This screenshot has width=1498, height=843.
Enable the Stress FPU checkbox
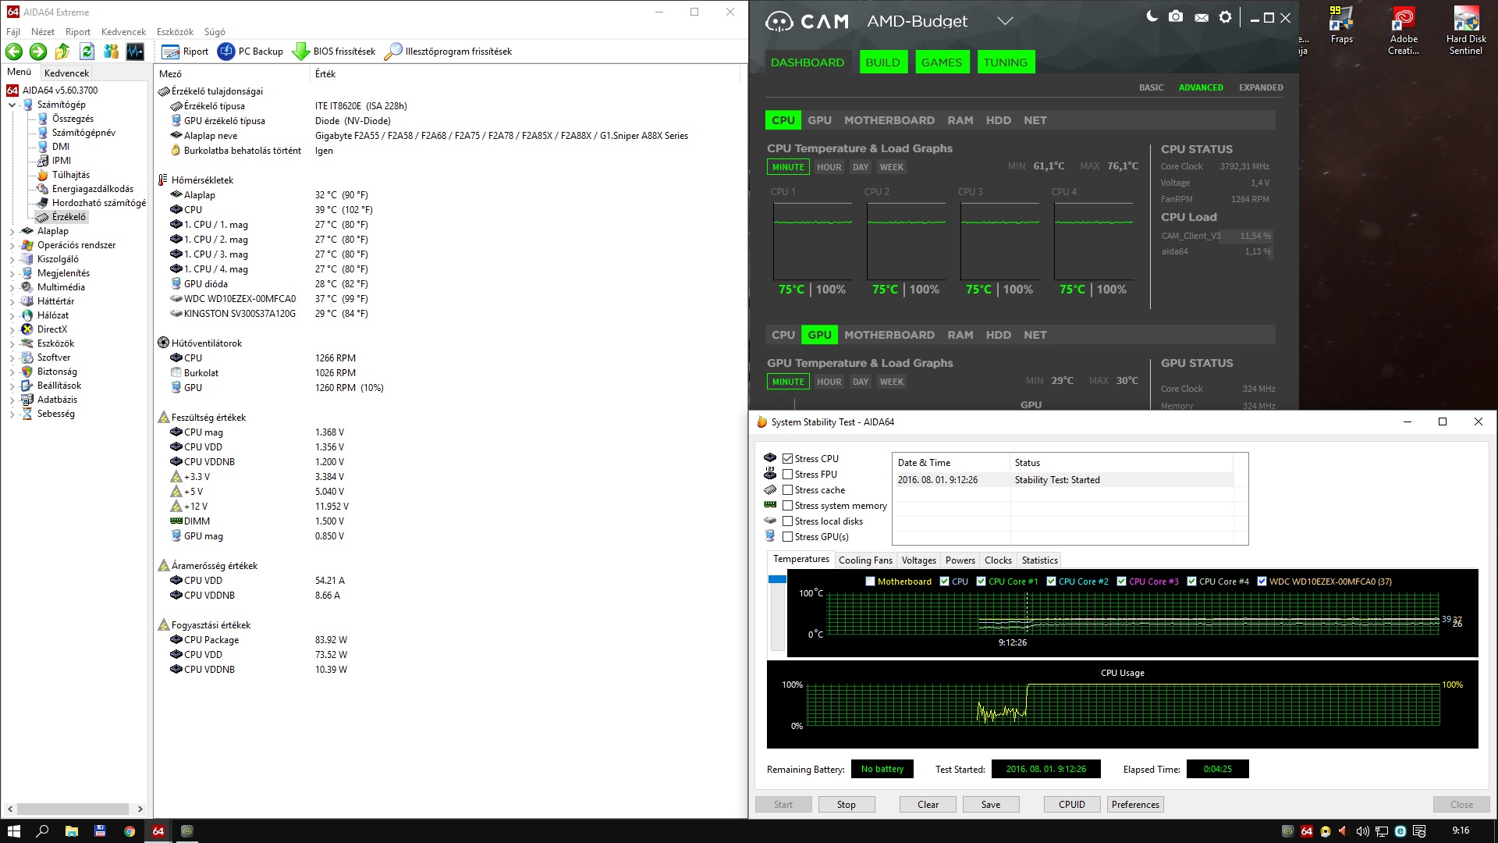[788, 475]
